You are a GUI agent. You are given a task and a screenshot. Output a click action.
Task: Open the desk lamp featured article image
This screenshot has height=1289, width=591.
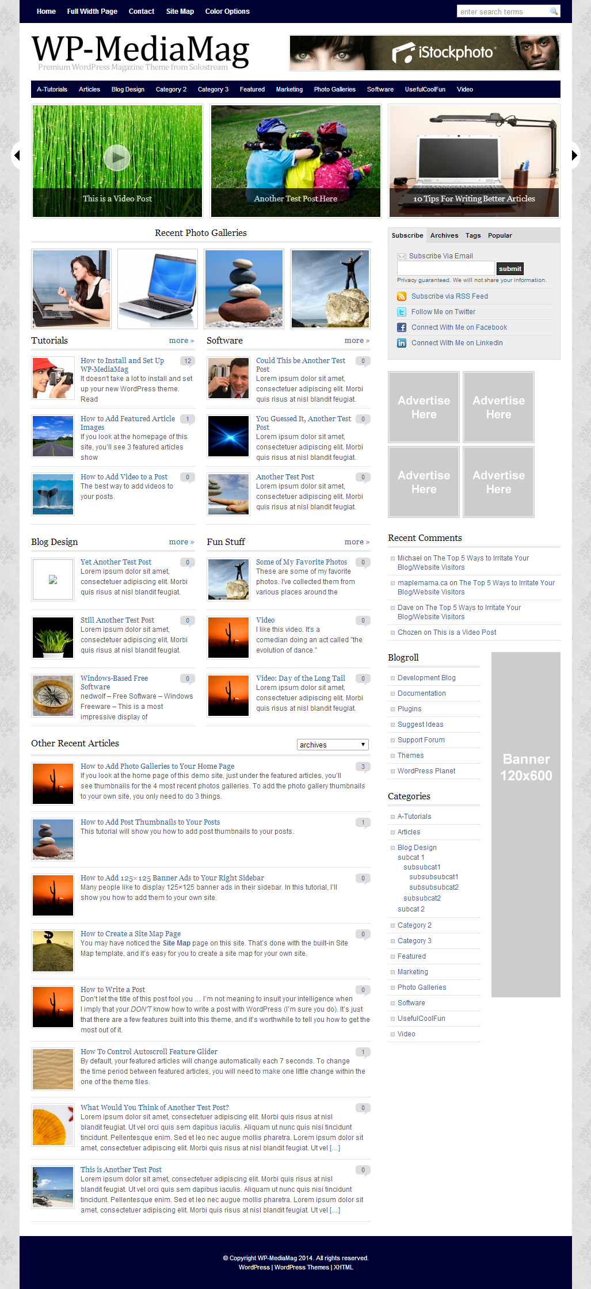tap(474, 161)
